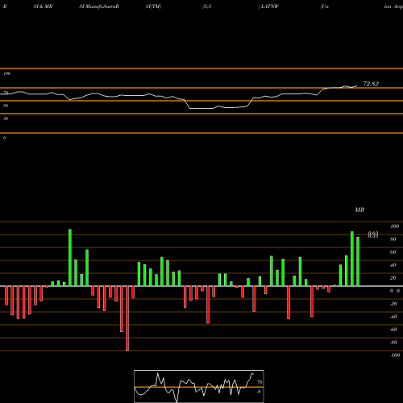
Task: Click the RSI axis label 30
Action: coord(6,118)
